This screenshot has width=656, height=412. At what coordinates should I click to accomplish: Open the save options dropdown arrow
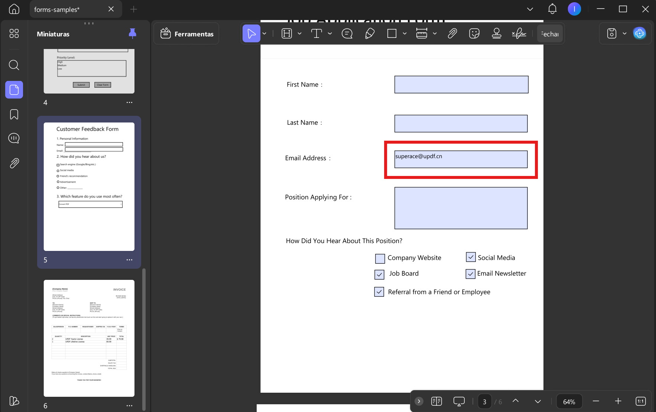(624, 34)
